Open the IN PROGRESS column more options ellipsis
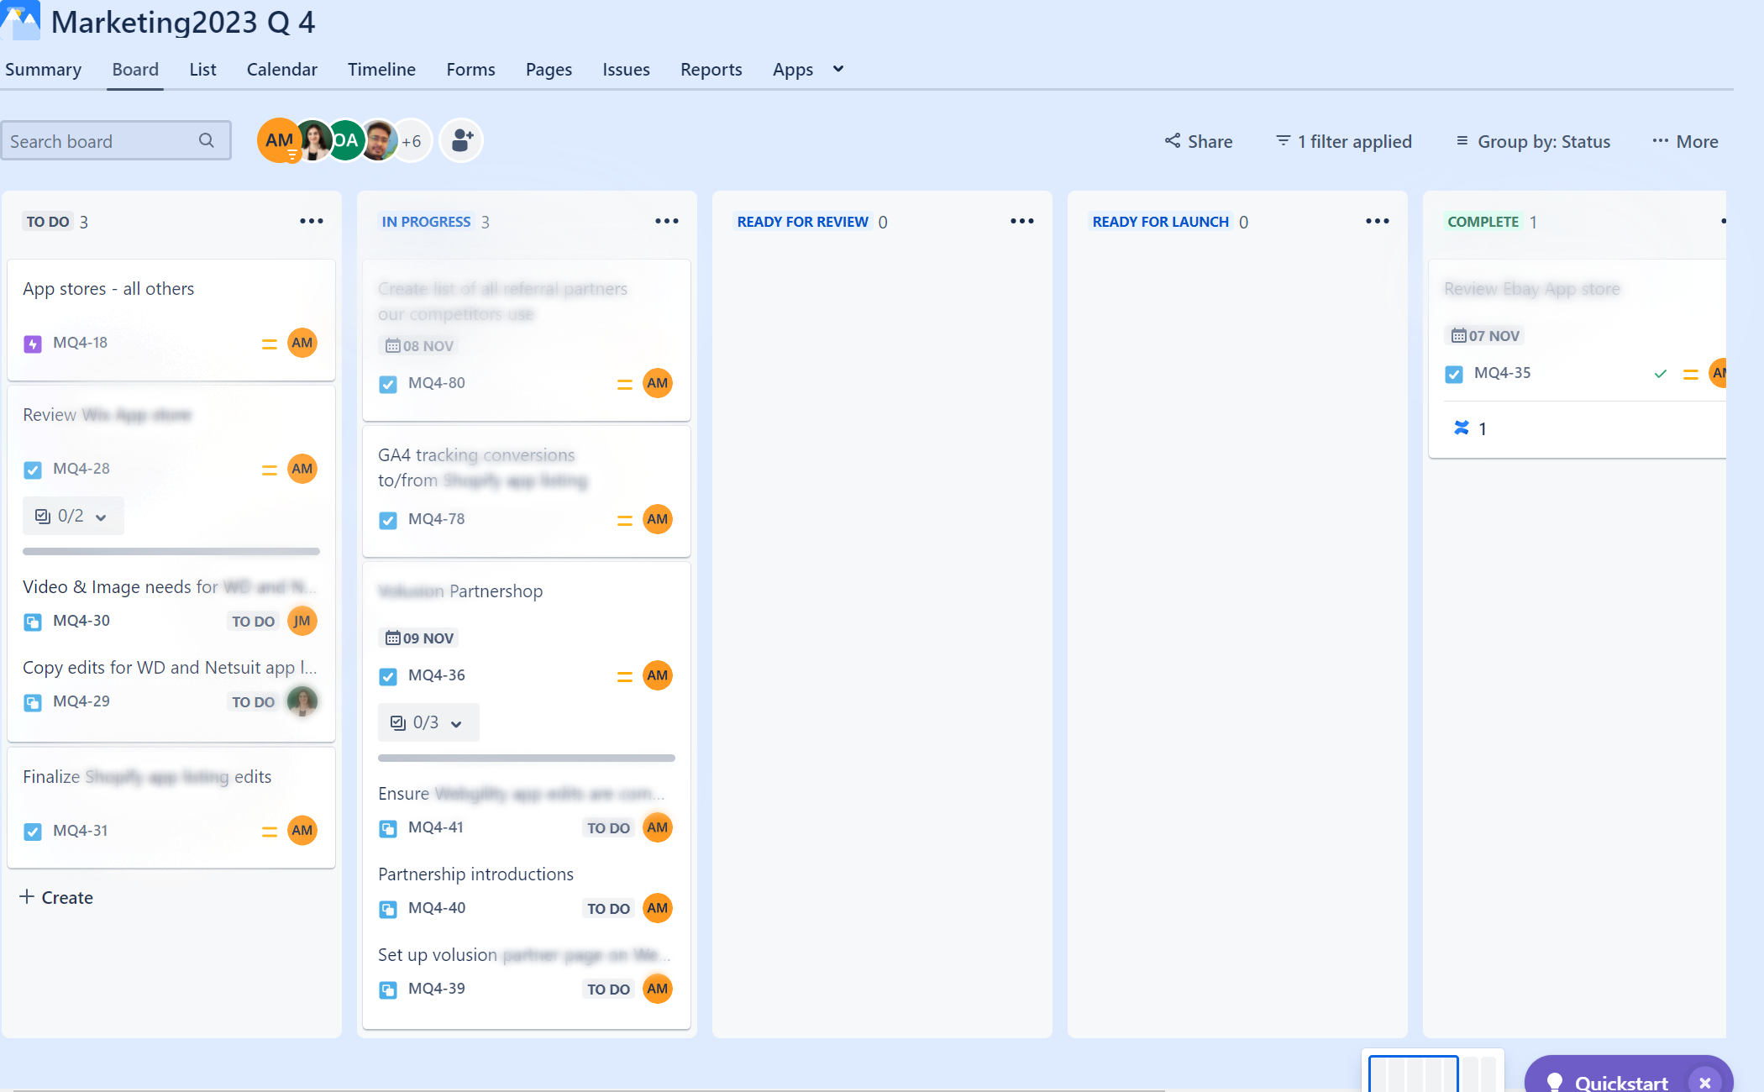 coord(667,221)
